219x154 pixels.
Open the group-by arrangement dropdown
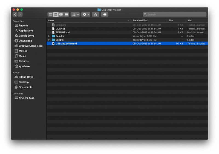coord(75,14)
